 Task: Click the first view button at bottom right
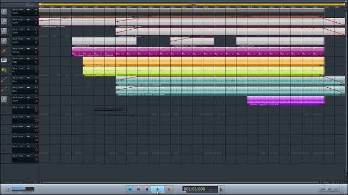pyautogui.click(x=322, y=189)
